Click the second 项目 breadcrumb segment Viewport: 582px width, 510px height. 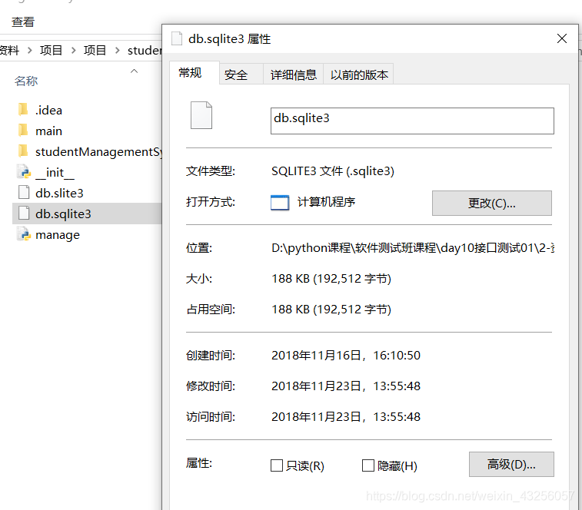(x=95, y=50)
